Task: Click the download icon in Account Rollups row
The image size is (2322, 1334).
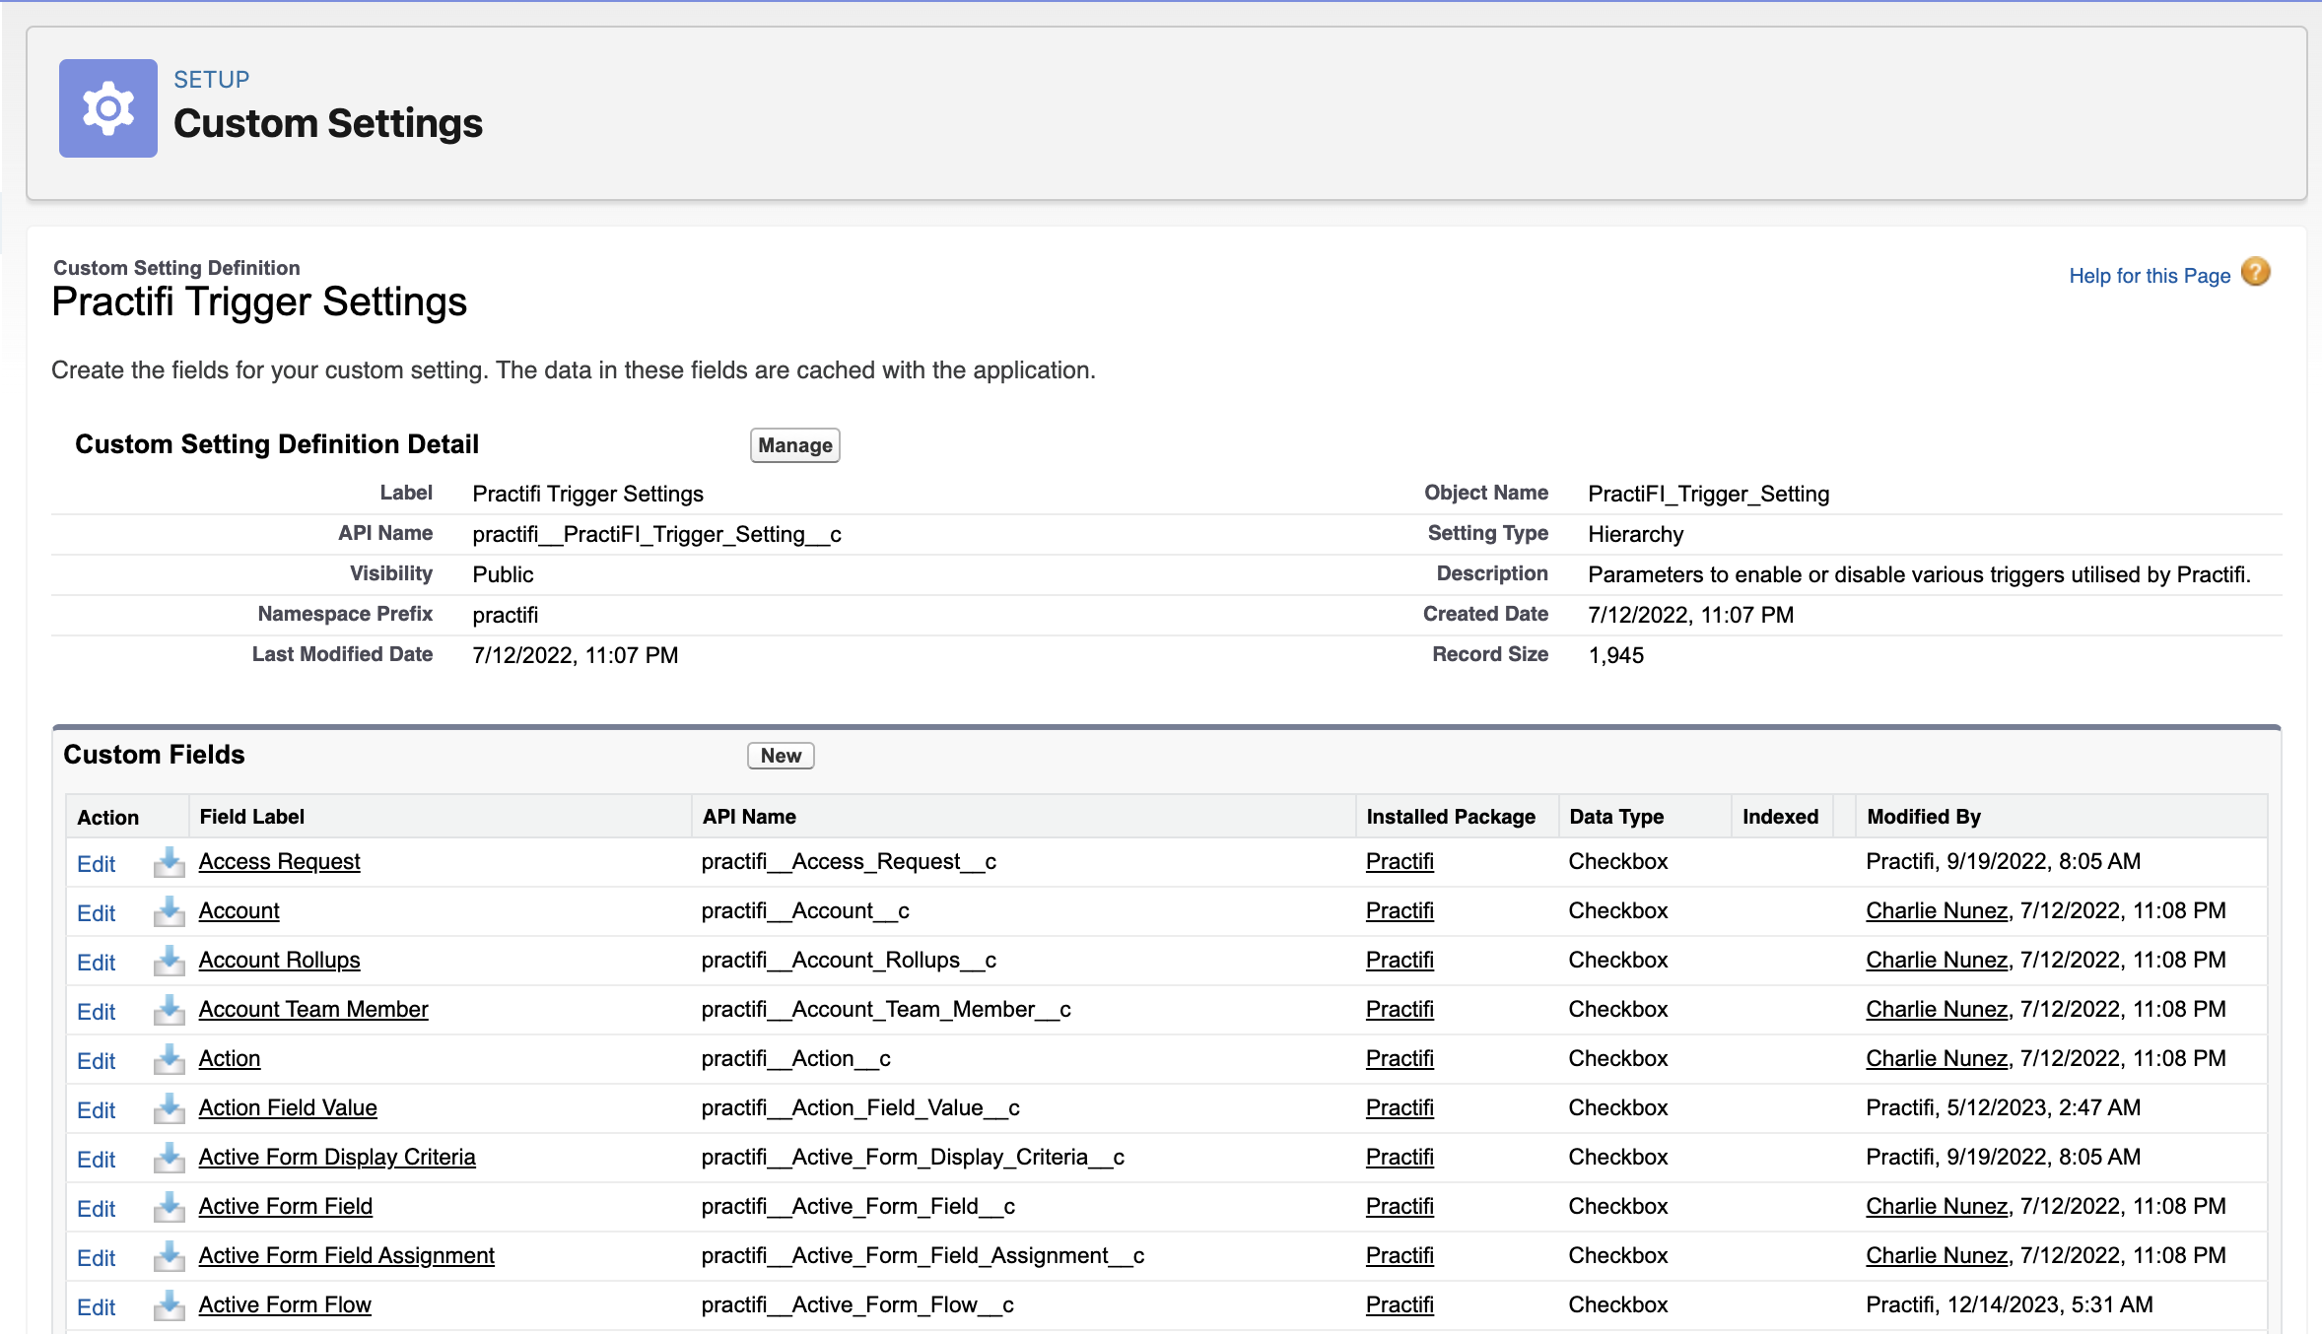Action: (x=169, y=961)
